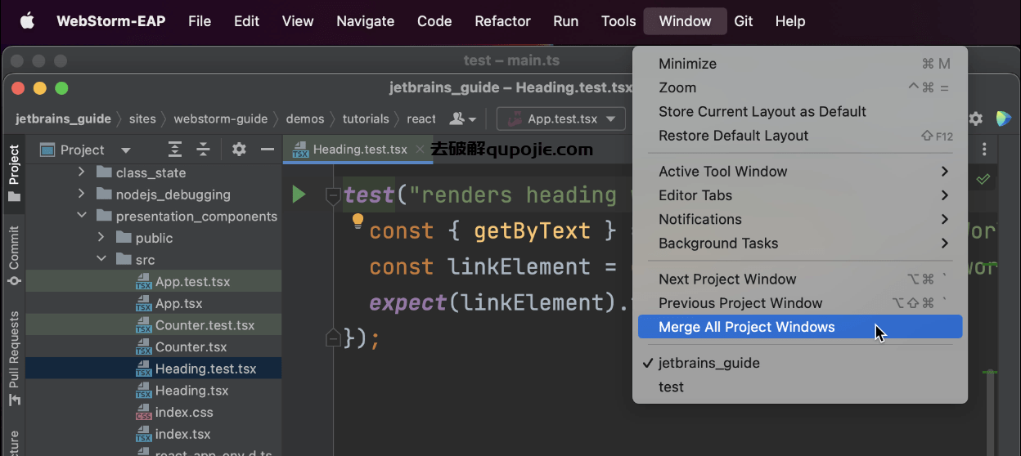Choose Zoom from the Window menu

(800, 87)
